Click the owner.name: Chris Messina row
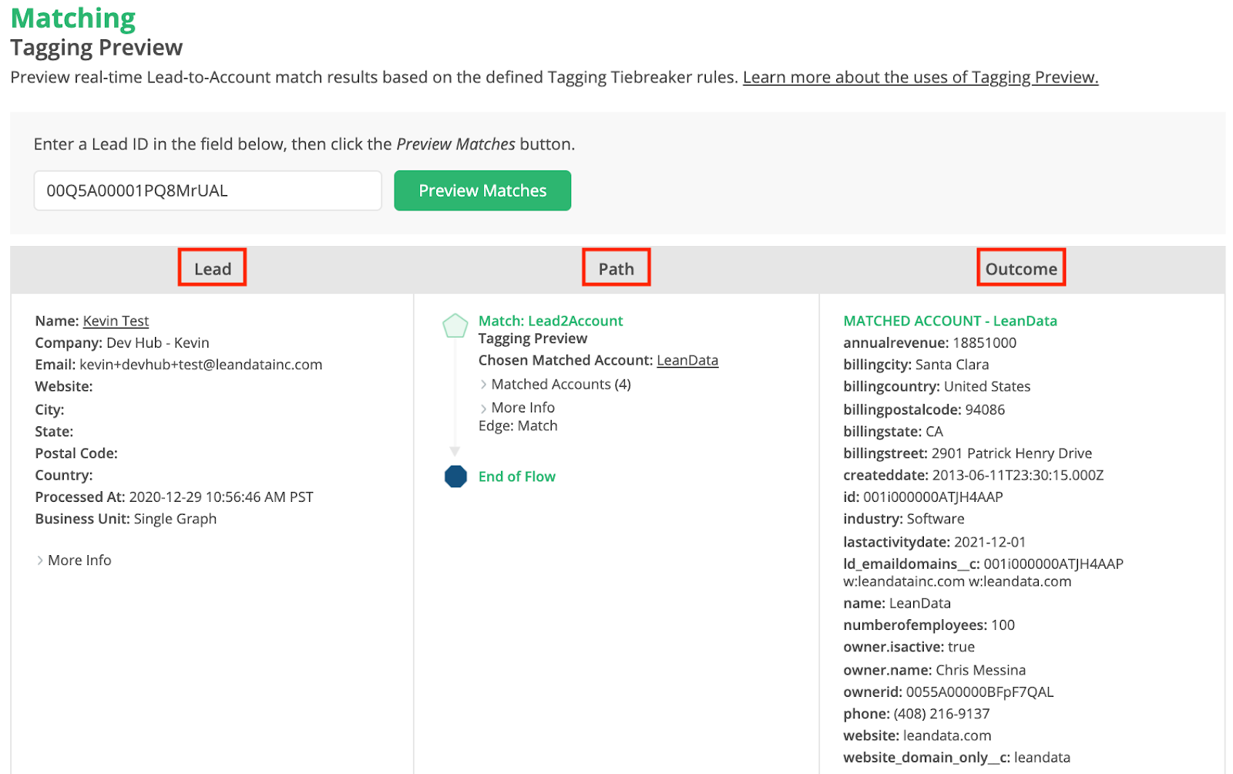The image size is (1233, 774). click(x=935, y=670)
